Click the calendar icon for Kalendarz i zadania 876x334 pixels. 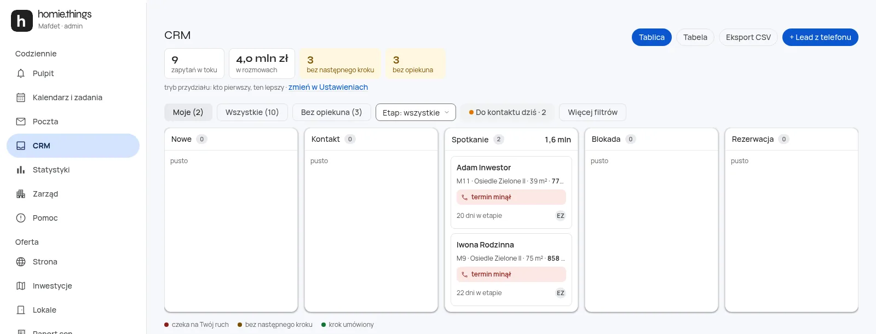21,97
